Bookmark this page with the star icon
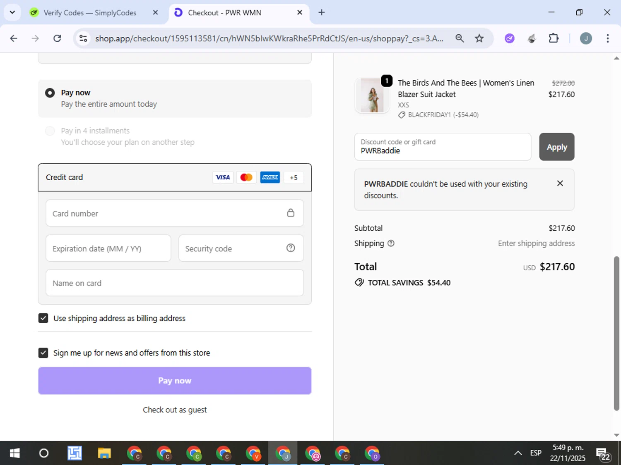The height and width of the screenshot is (465, 621). click(x=479, y=38)
